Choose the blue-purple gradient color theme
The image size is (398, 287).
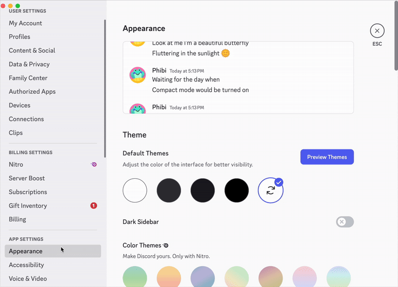202,277
